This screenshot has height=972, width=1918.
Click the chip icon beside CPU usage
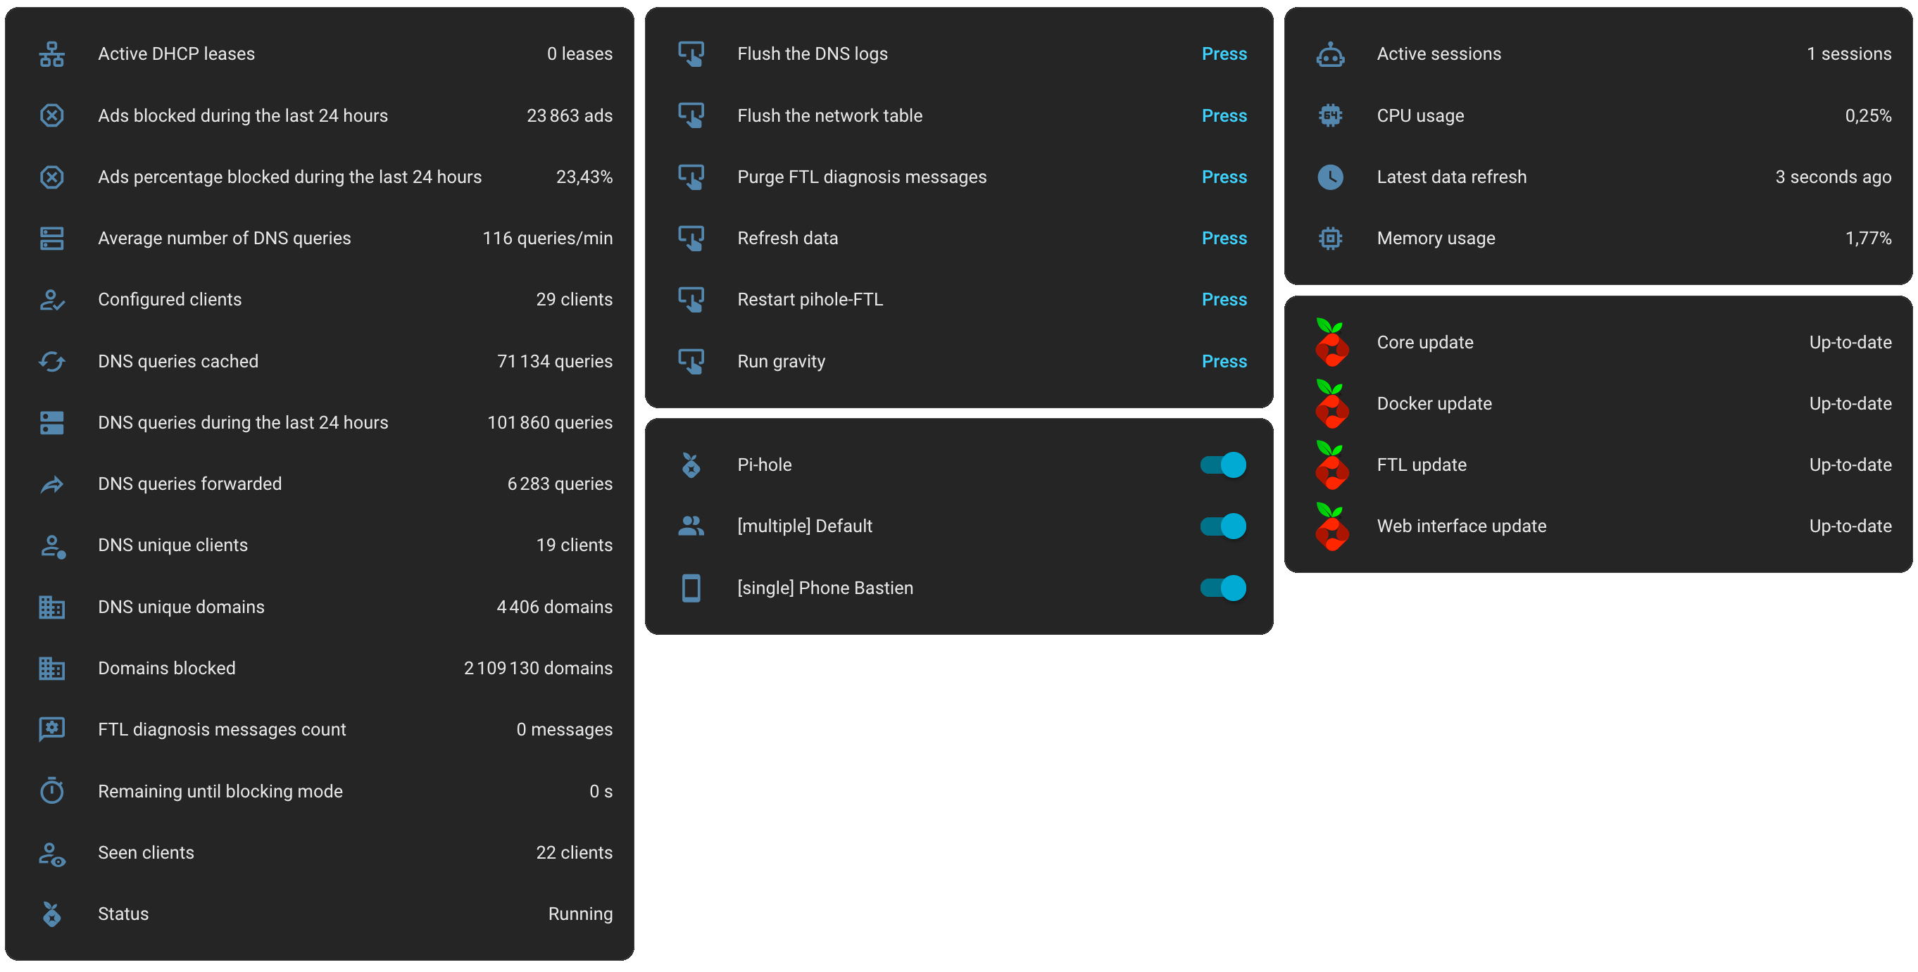point(1330,115)
